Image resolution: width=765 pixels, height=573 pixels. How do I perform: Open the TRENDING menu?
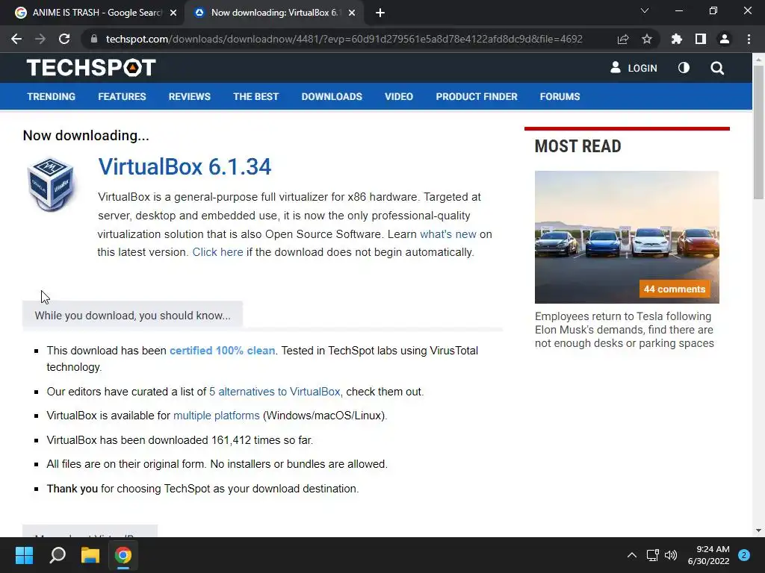52,96
